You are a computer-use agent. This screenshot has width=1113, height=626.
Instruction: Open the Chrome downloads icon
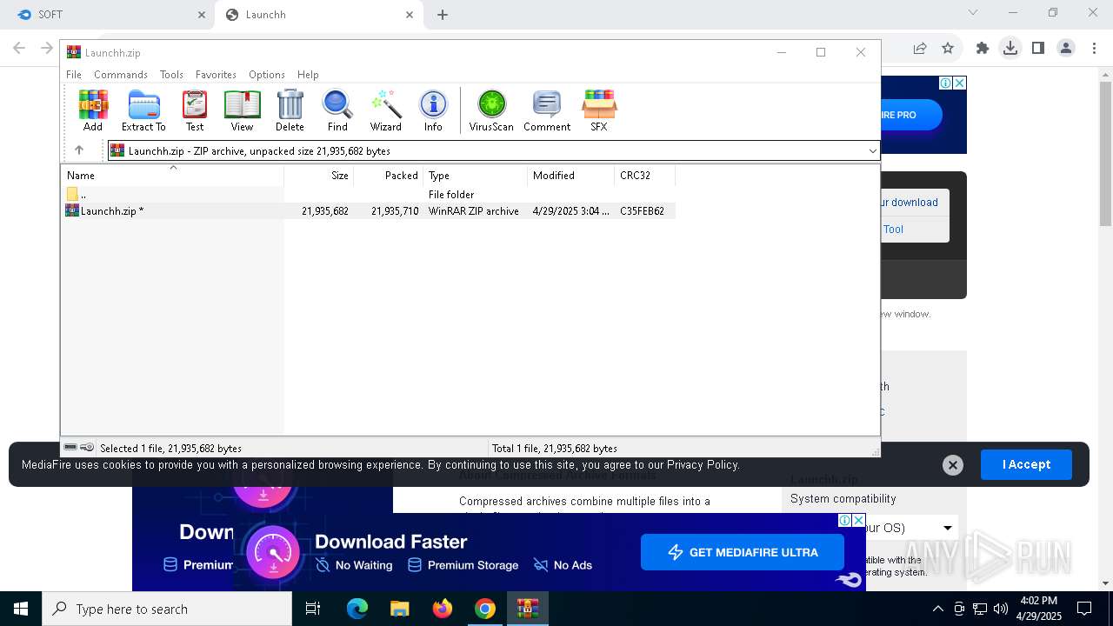point(1010,49)
